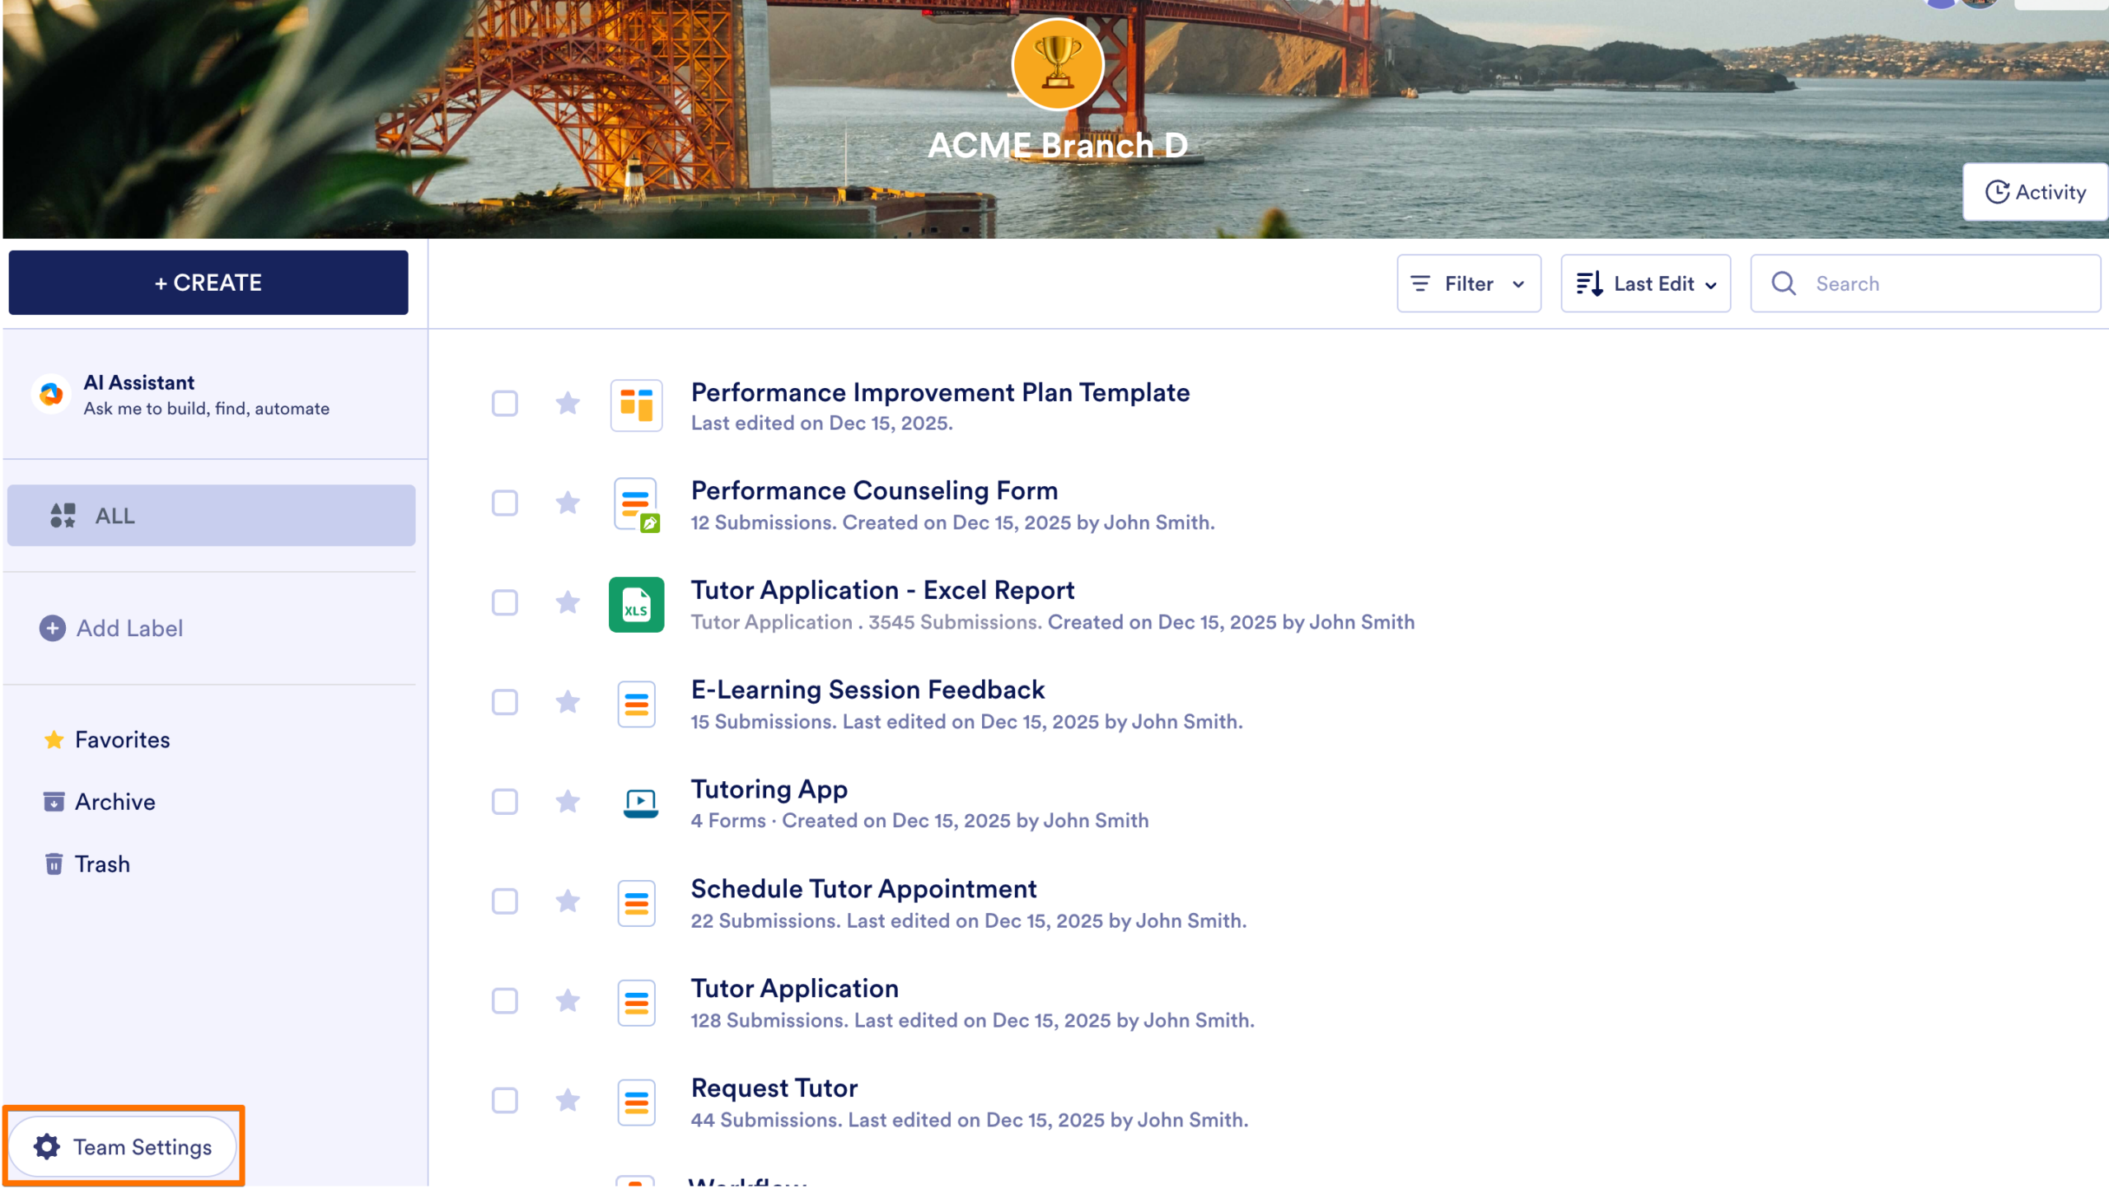Viewport: 2109px width, 1189px height.
Task: Check the Tutor Application checkbox
Action: click(x=504, y=1001)
